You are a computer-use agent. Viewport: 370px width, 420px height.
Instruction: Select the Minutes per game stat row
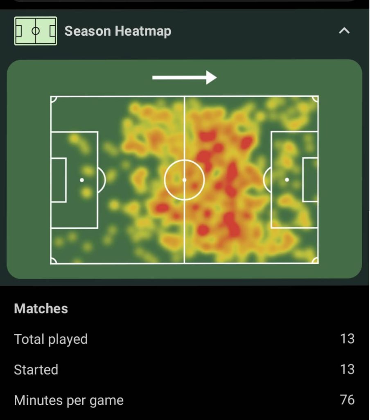(185, 400)
